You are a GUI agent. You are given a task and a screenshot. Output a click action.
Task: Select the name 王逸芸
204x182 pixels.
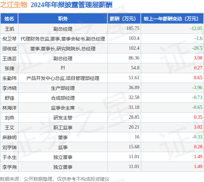pos(10,59)
